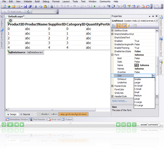Click the Find in Files icon
This screenshot has height=151, width=164.
[51, 6]
